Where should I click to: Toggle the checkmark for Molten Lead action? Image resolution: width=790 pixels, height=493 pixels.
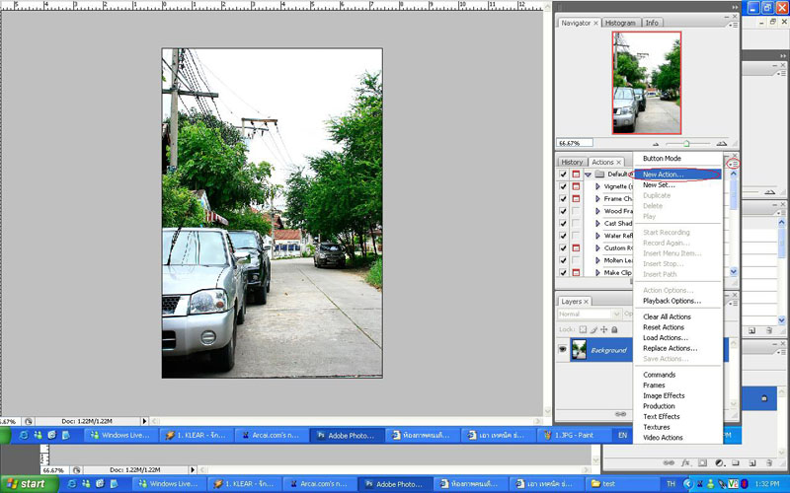pyautogui.click(x=563, y=260)
